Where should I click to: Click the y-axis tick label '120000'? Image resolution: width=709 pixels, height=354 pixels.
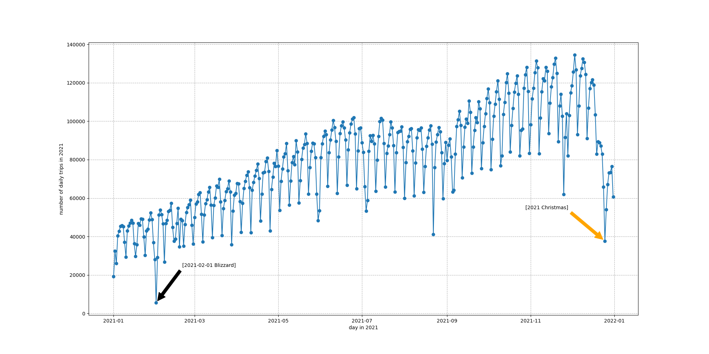pyautogui.click(x=76, y=83)
